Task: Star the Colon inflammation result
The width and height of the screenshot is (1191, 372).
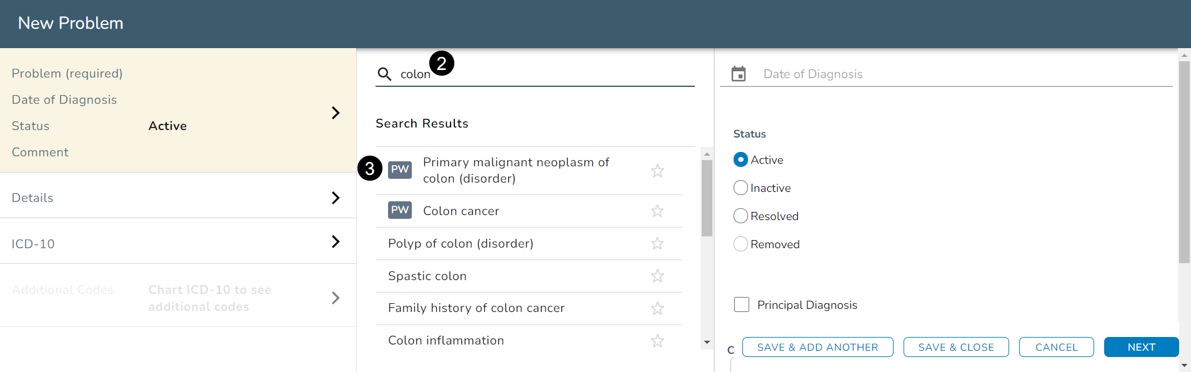Action: [x=657, y=341]
